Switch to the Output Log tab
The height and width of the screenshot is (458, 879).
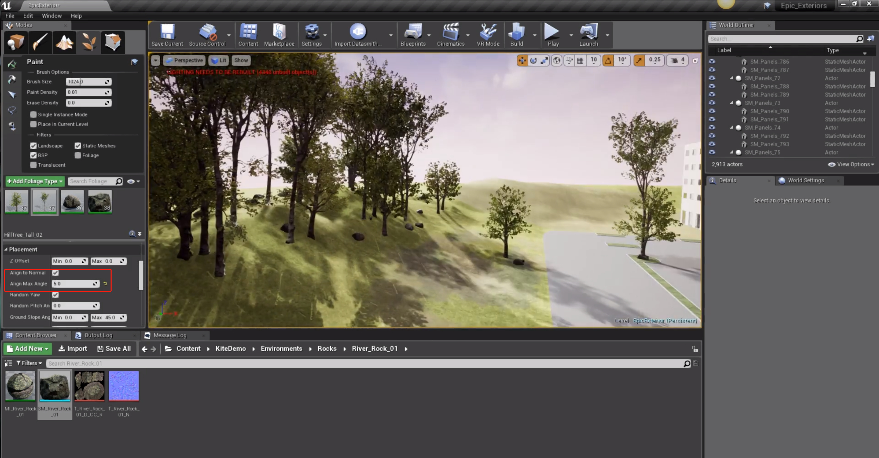pos(98,335)
